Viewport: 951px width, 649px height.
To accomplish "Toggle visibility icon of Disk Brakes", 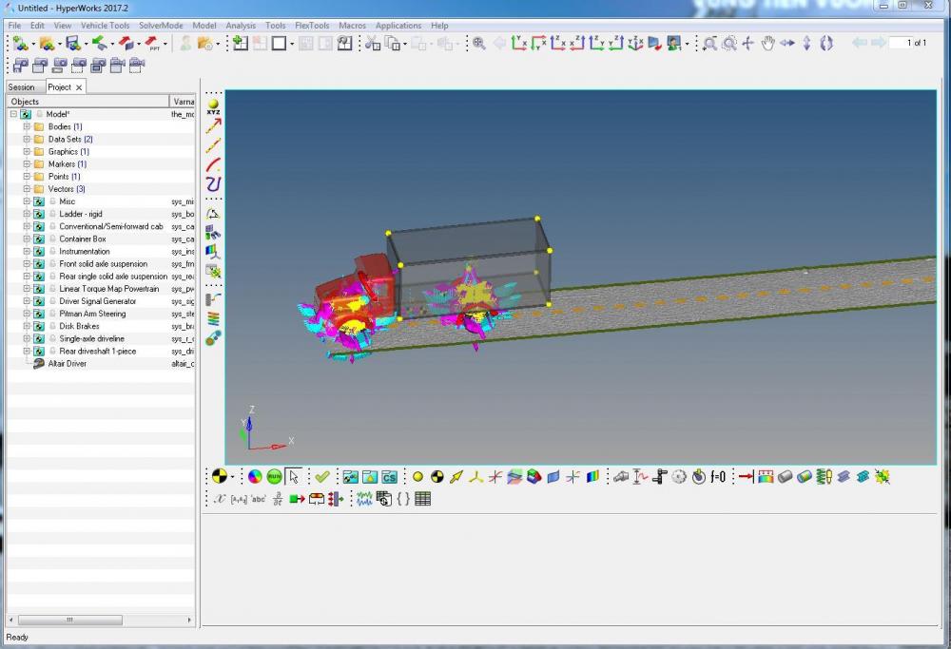I will pos(54,326).
